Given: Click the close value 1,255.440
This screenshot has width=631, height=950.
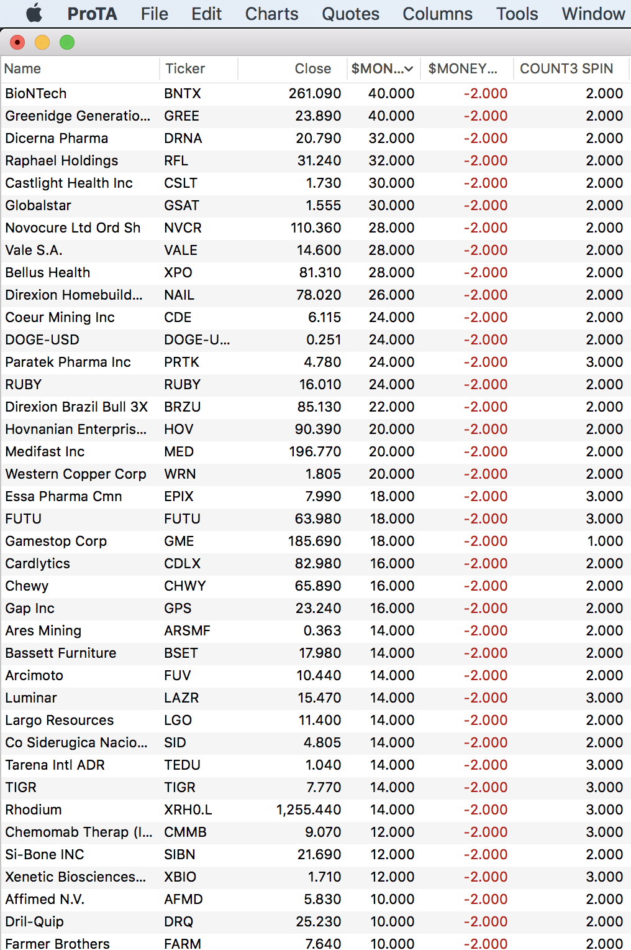Looking at the screenshot, I should click(309, 809).
